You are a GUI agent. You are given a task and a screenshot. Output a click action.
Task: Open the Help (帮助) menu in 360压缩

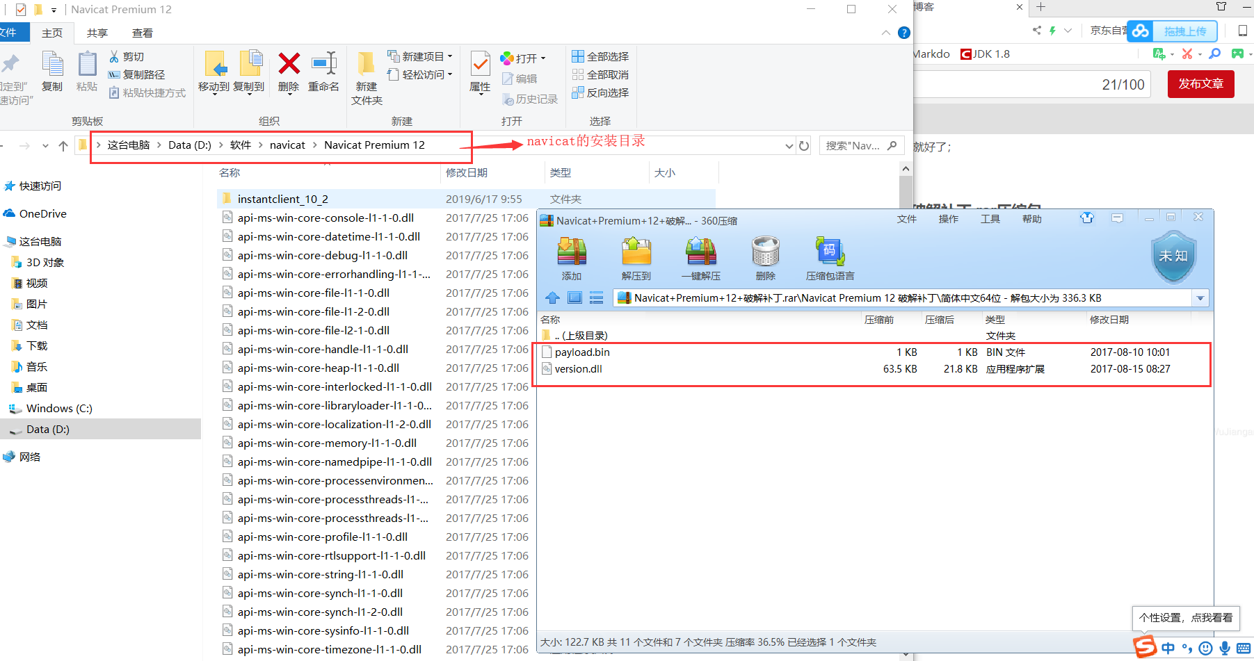point(1031,219)
